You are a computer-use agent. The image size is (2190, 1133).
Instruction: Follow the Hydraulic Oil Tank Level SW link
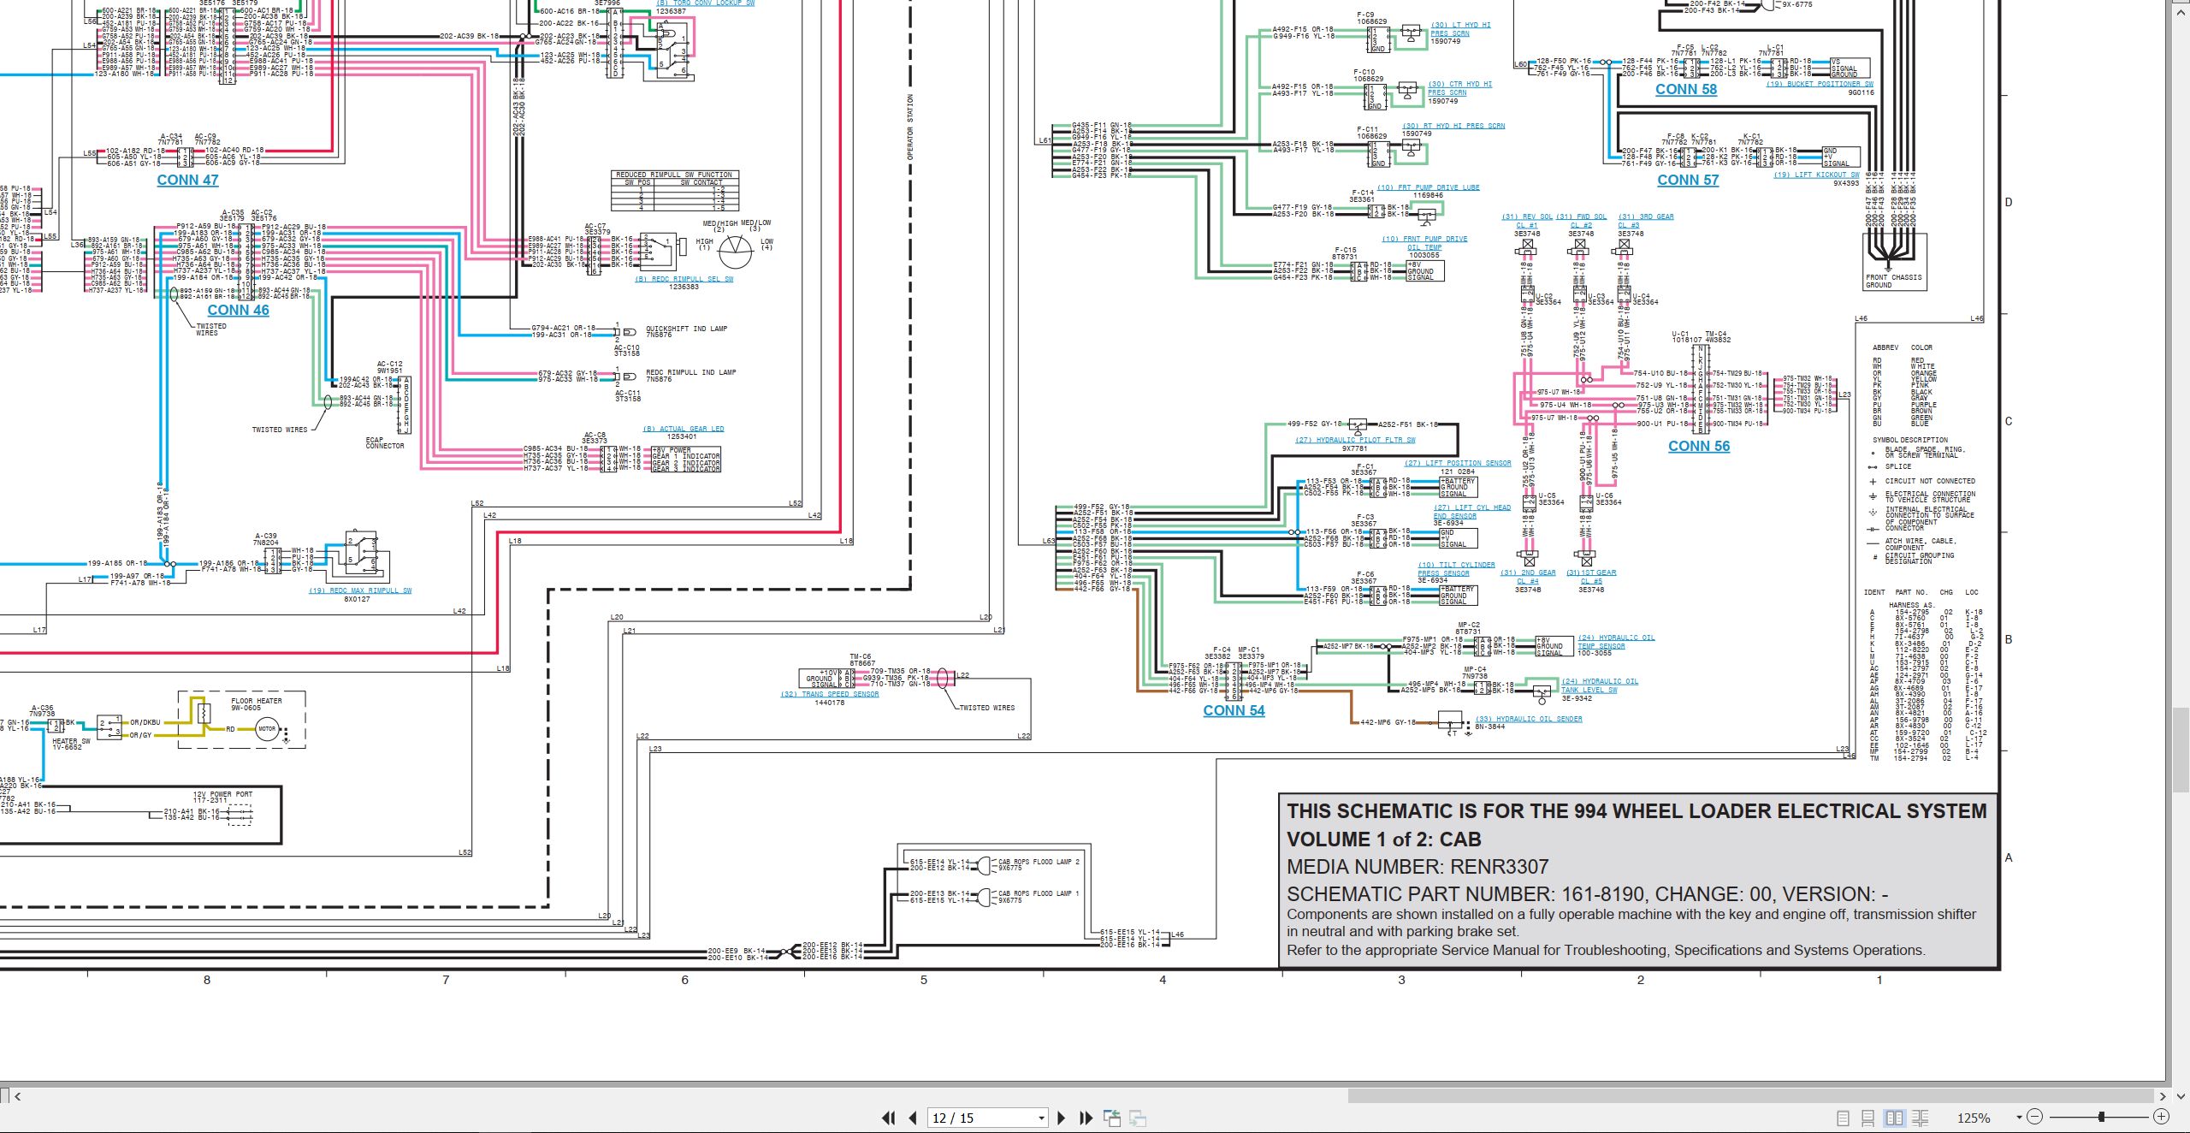[x=1600, y=685]
